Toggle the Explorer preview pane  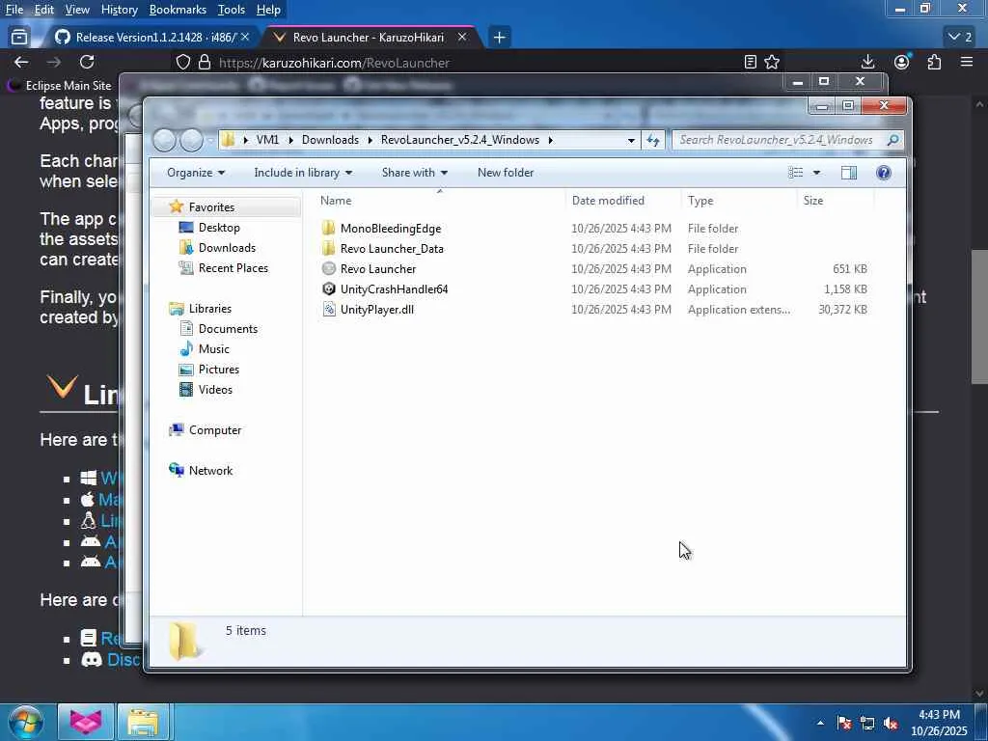(849, 173)
